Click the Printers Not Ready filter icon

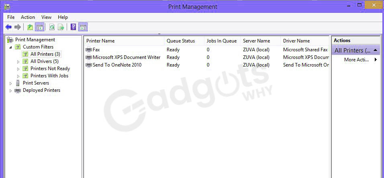tap(25, 69)
